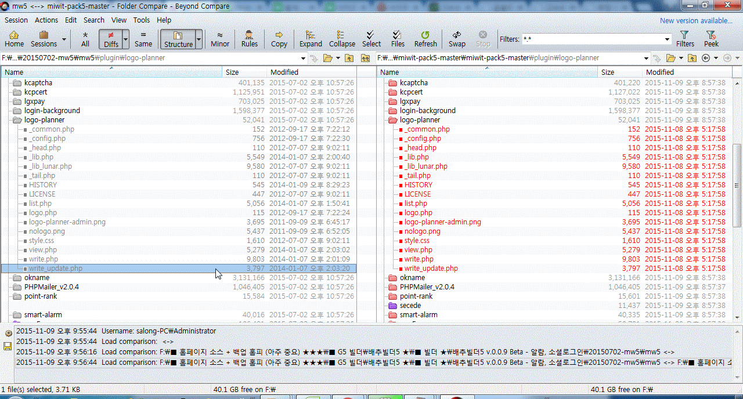
Task: Toggle the Same display filter
Action: click(143, 39)
